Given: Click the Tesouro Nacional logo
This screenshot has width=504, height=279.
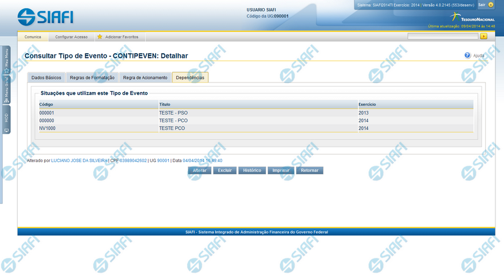Looking at the screenshot, I should (x=473, y=17).
